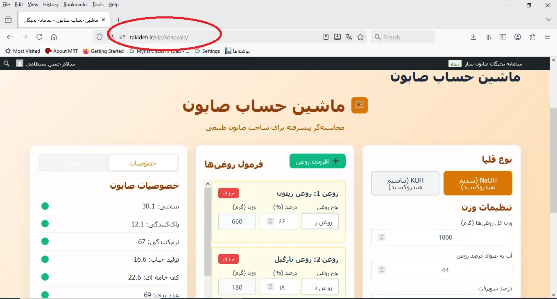Open the روغن نارگیل oil type dropdown
This screenshot has height=299, width=557.
click(320, 287)
